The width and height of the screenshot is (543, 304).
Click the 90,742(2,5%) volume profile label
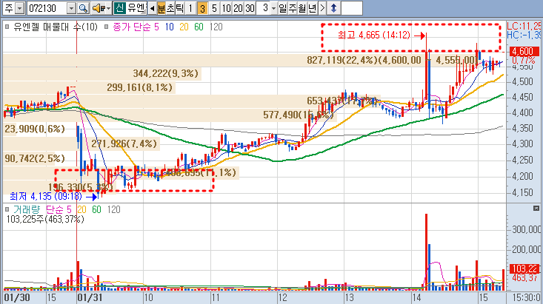[x=35, y=158]
